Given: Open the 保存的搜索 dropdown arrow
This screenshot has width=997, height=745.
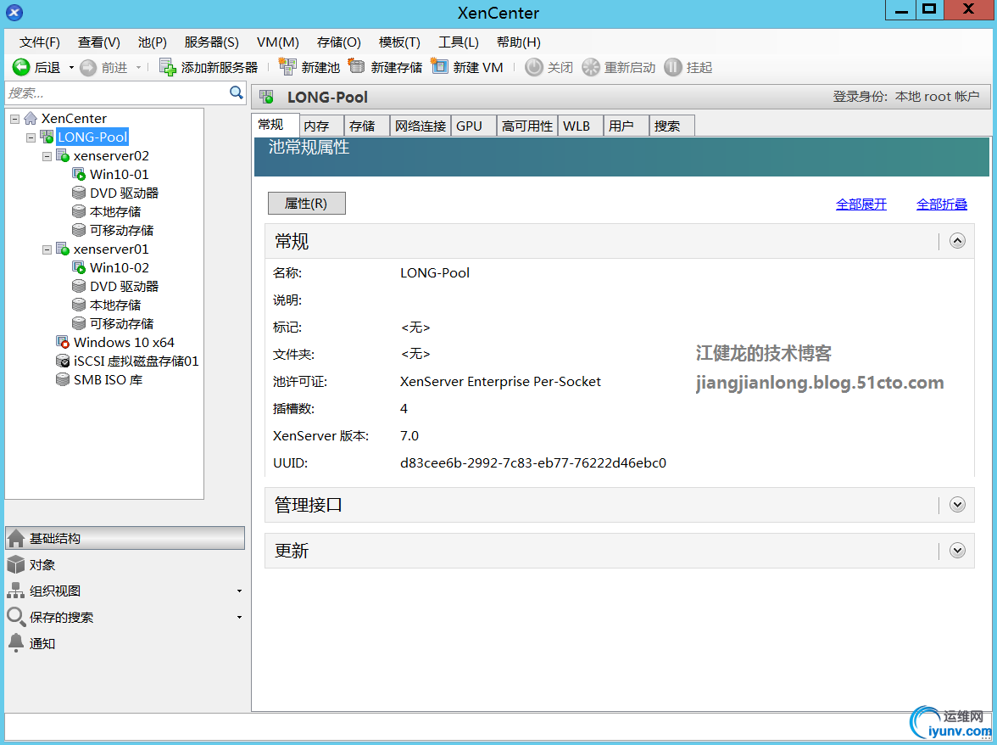Looking at the screenshot, I should coord(239,617).
